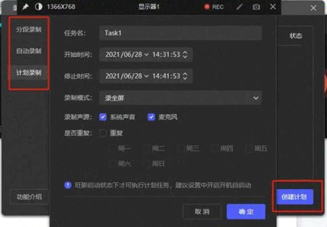Click the 状态 column header

pos(296,36)
